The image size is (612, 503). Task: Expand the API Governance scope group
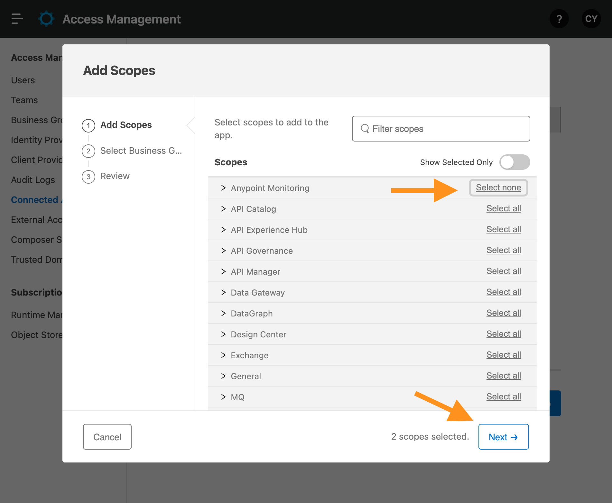pyautogui.click(x=223, y=251)
